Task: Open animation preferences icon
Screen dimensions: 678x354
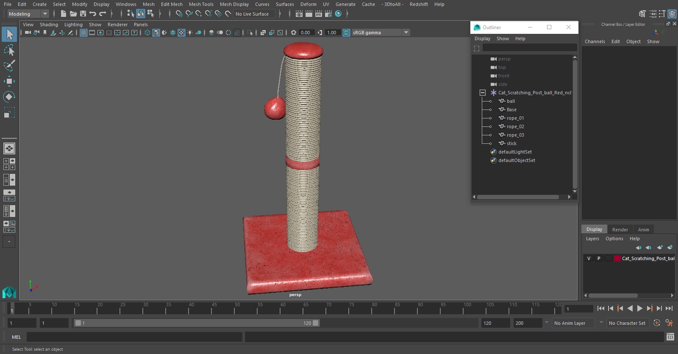Action: pyautogui.click(x=669, y=323)
